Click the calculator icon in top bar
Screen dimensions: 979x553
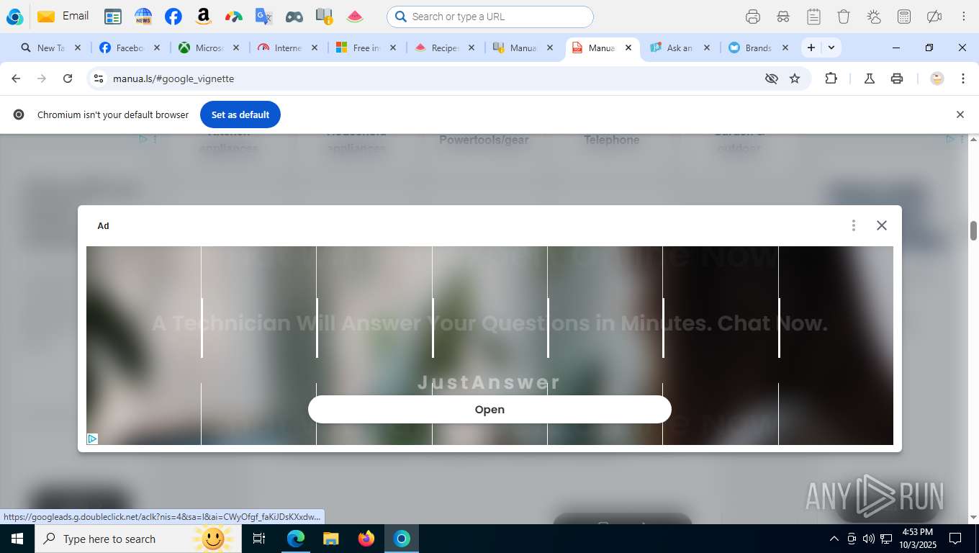tap(904, 17)
